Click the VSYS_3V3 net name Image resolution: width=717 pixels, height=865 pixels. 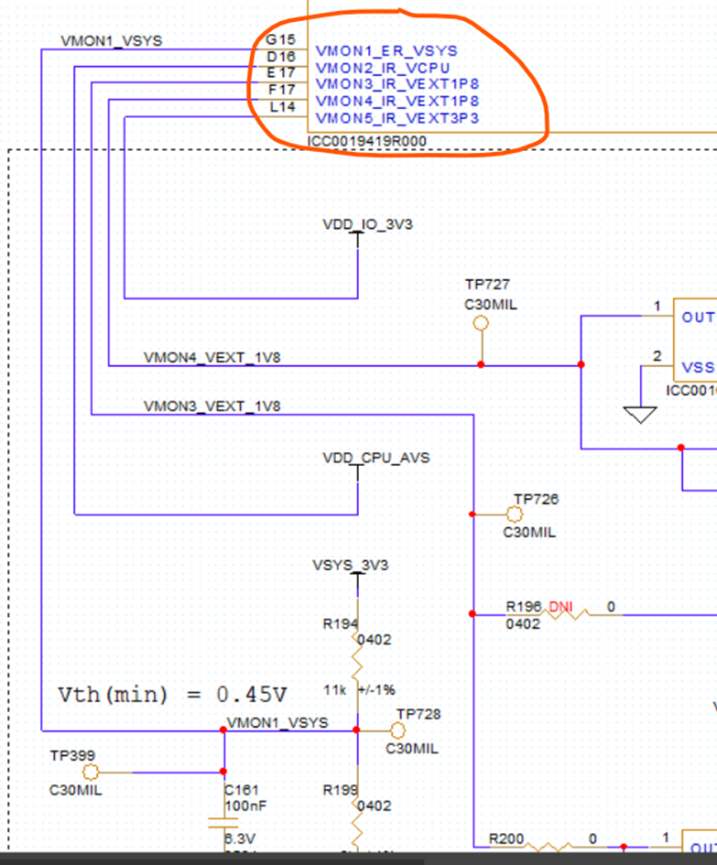pyautogui.click(x=351, y=565)
